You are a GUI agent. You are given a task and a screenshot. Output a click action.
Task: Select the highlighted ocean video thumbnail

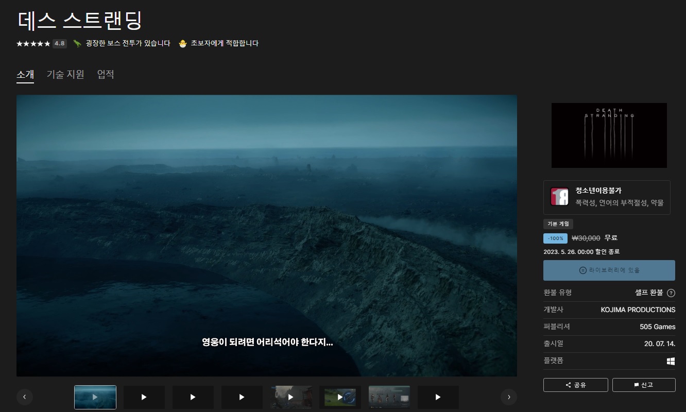pos(95,397)
